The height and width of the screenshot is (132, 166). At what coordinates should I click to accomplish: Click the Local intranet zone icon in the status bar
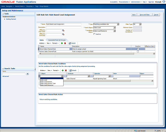(x=135, y=131)
